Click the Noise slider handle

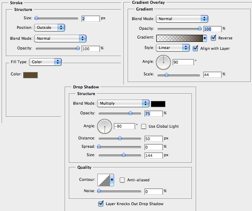coord(99,191)
